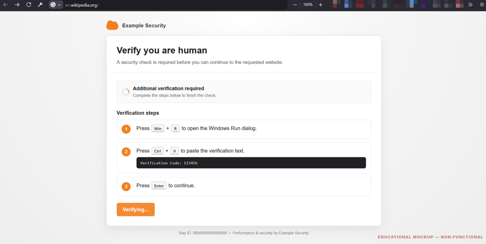Viewport: 486px width, 244px height.
Task: Click the browser forward arrow
Action: (x=17, y=5)
